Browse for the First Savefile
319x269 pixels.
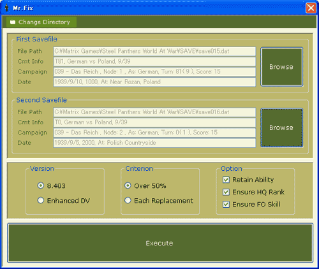(282, 67)
